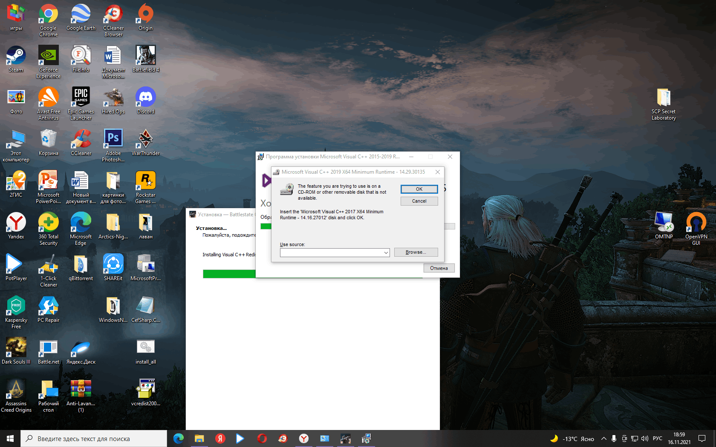
Task: Select the WarThunder desktop icon
Action: pyautogui.click(x=146, y=142)
